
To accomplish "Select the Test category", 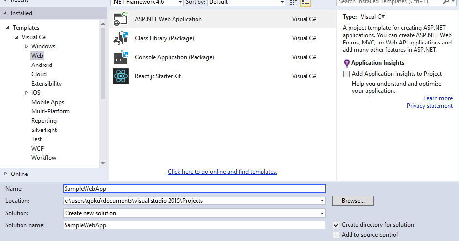I will click(x=36, y=139).
